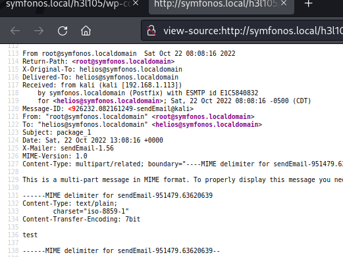Click 'From root@symfonos.localdomain Sat Oct 22' line 113
Viewport: 343px width, 257px height.
129,53
